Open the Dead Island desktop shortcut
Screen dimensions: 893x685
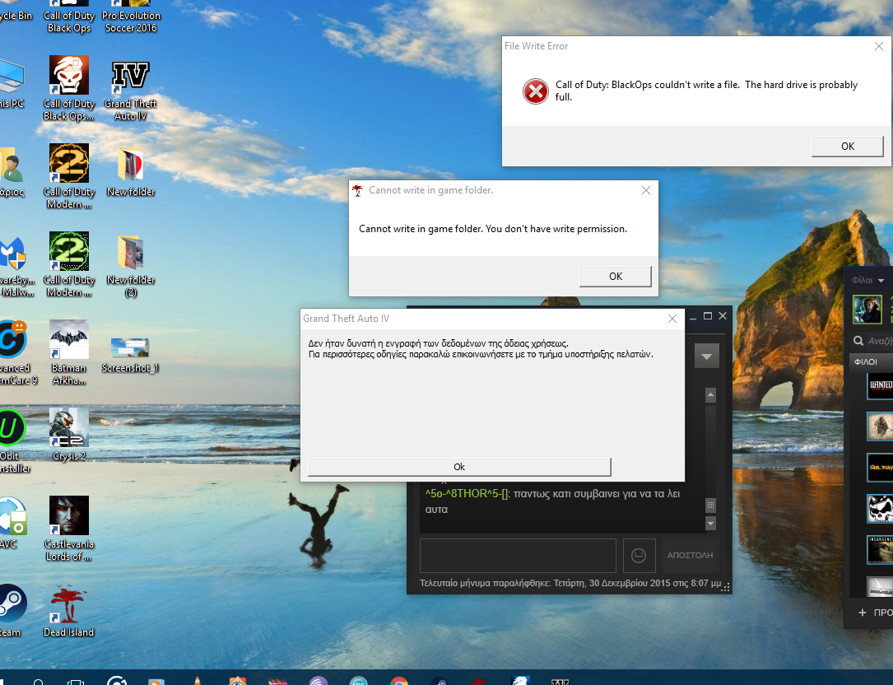tap(69, 608)
